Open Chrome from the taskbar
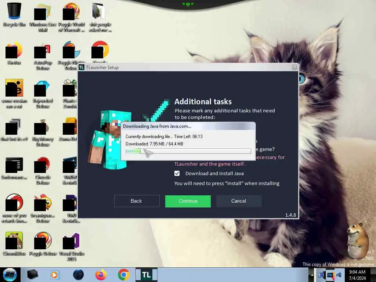 [123, 275]
